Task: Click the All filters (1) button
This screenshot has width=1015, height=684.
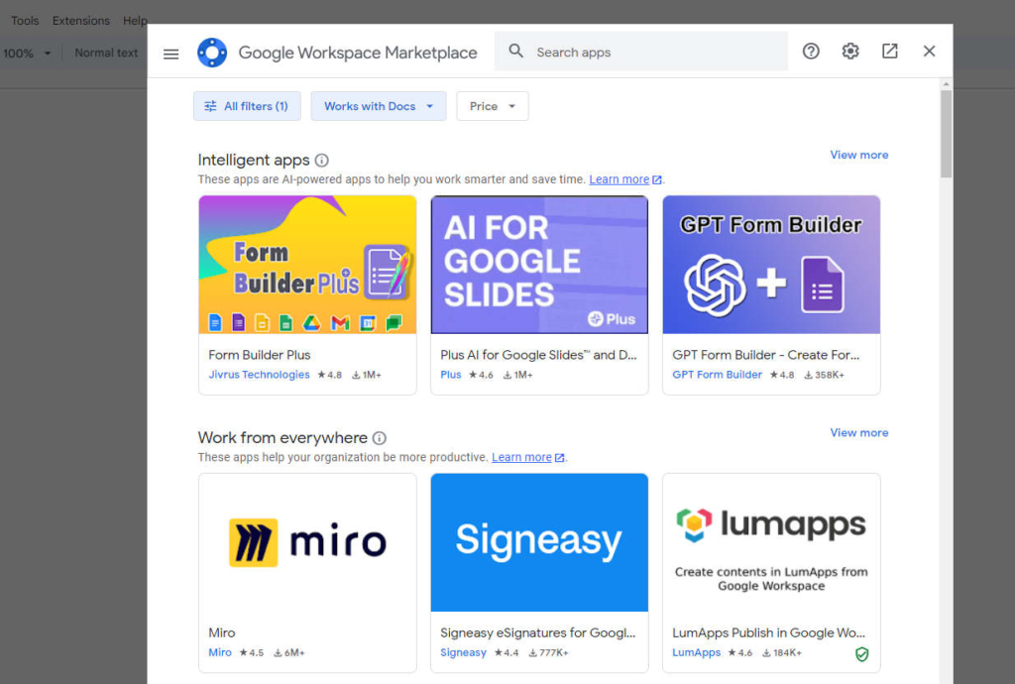Action: (247, 106)
